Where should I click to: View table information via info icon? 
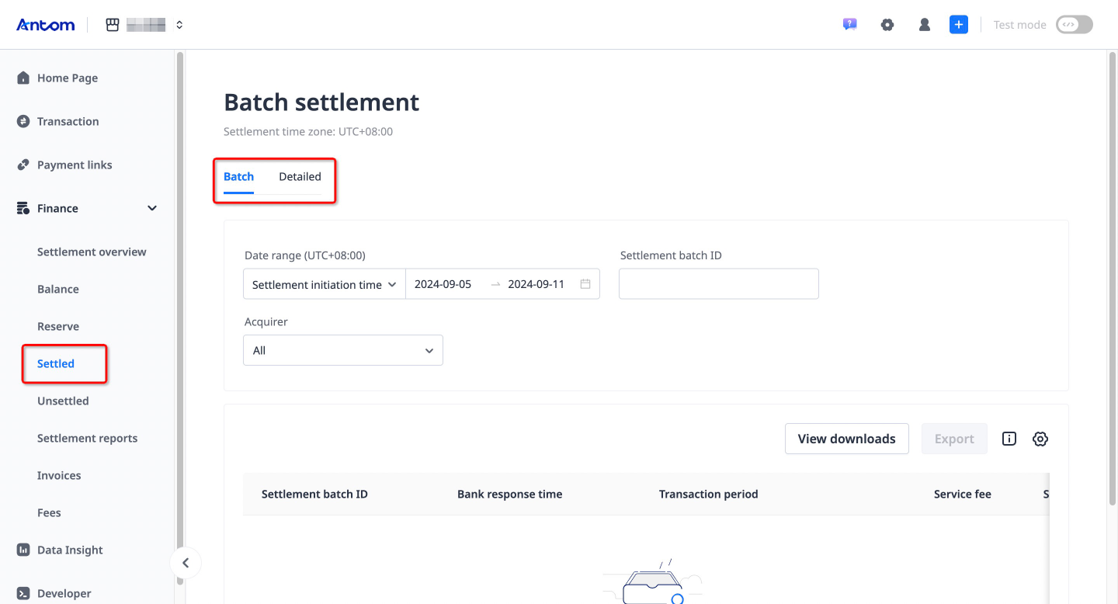pyautogui.click(x=1009, y=439)
